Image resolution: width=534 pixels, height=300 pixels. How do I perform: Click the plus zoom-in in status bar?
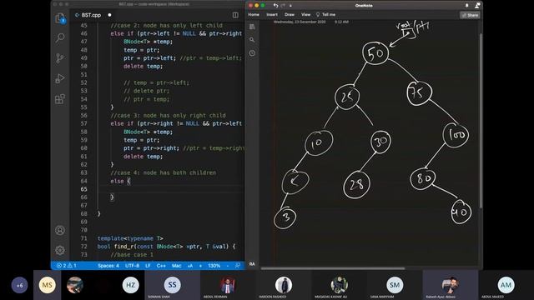click(x=200, y=266)
